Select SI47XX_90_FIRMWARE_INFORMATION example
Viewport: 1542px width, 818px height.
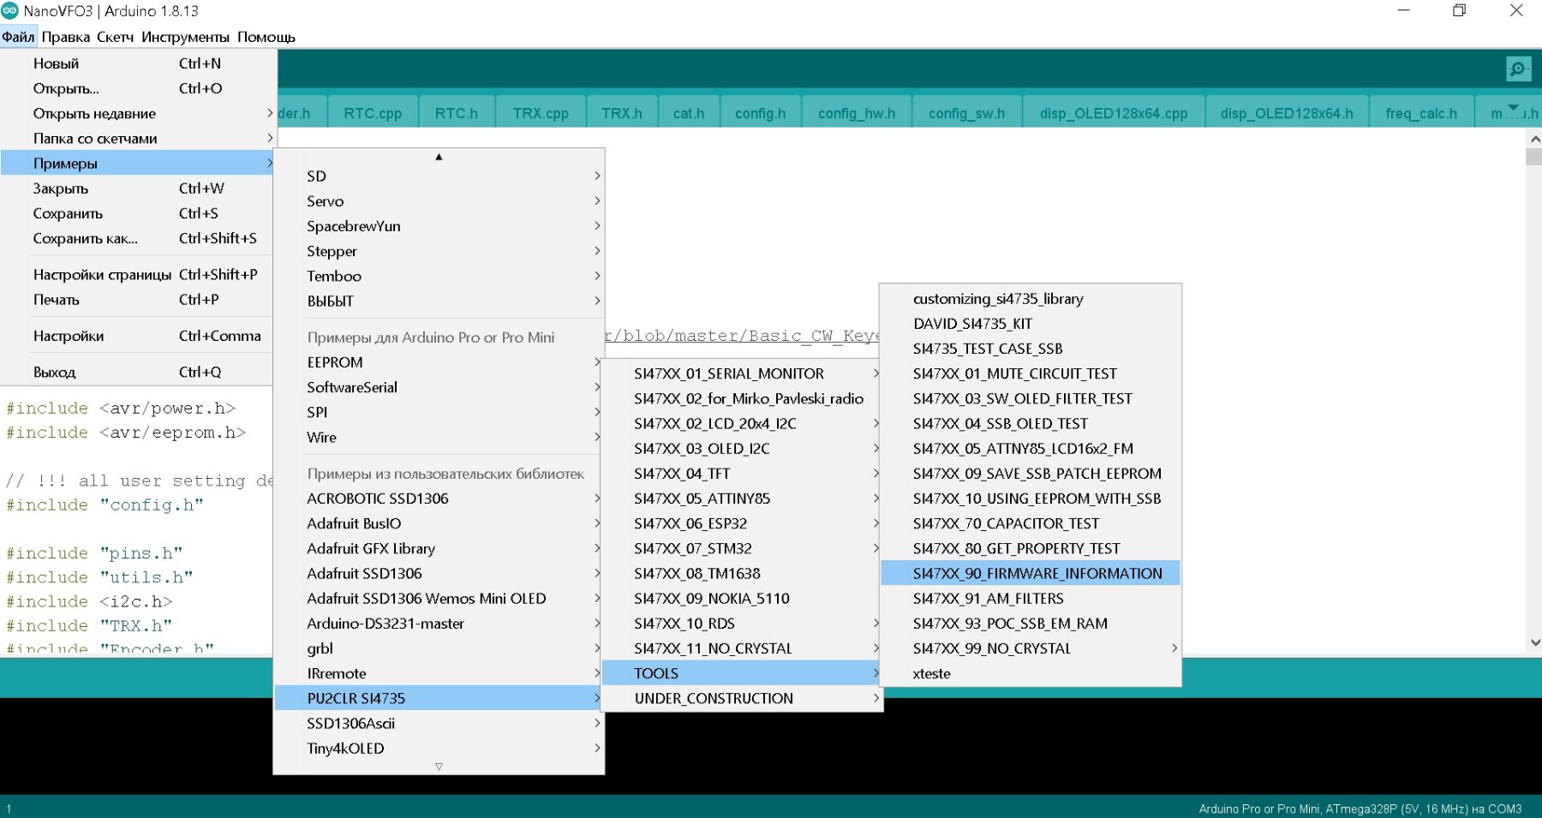tap(1037, 573)
